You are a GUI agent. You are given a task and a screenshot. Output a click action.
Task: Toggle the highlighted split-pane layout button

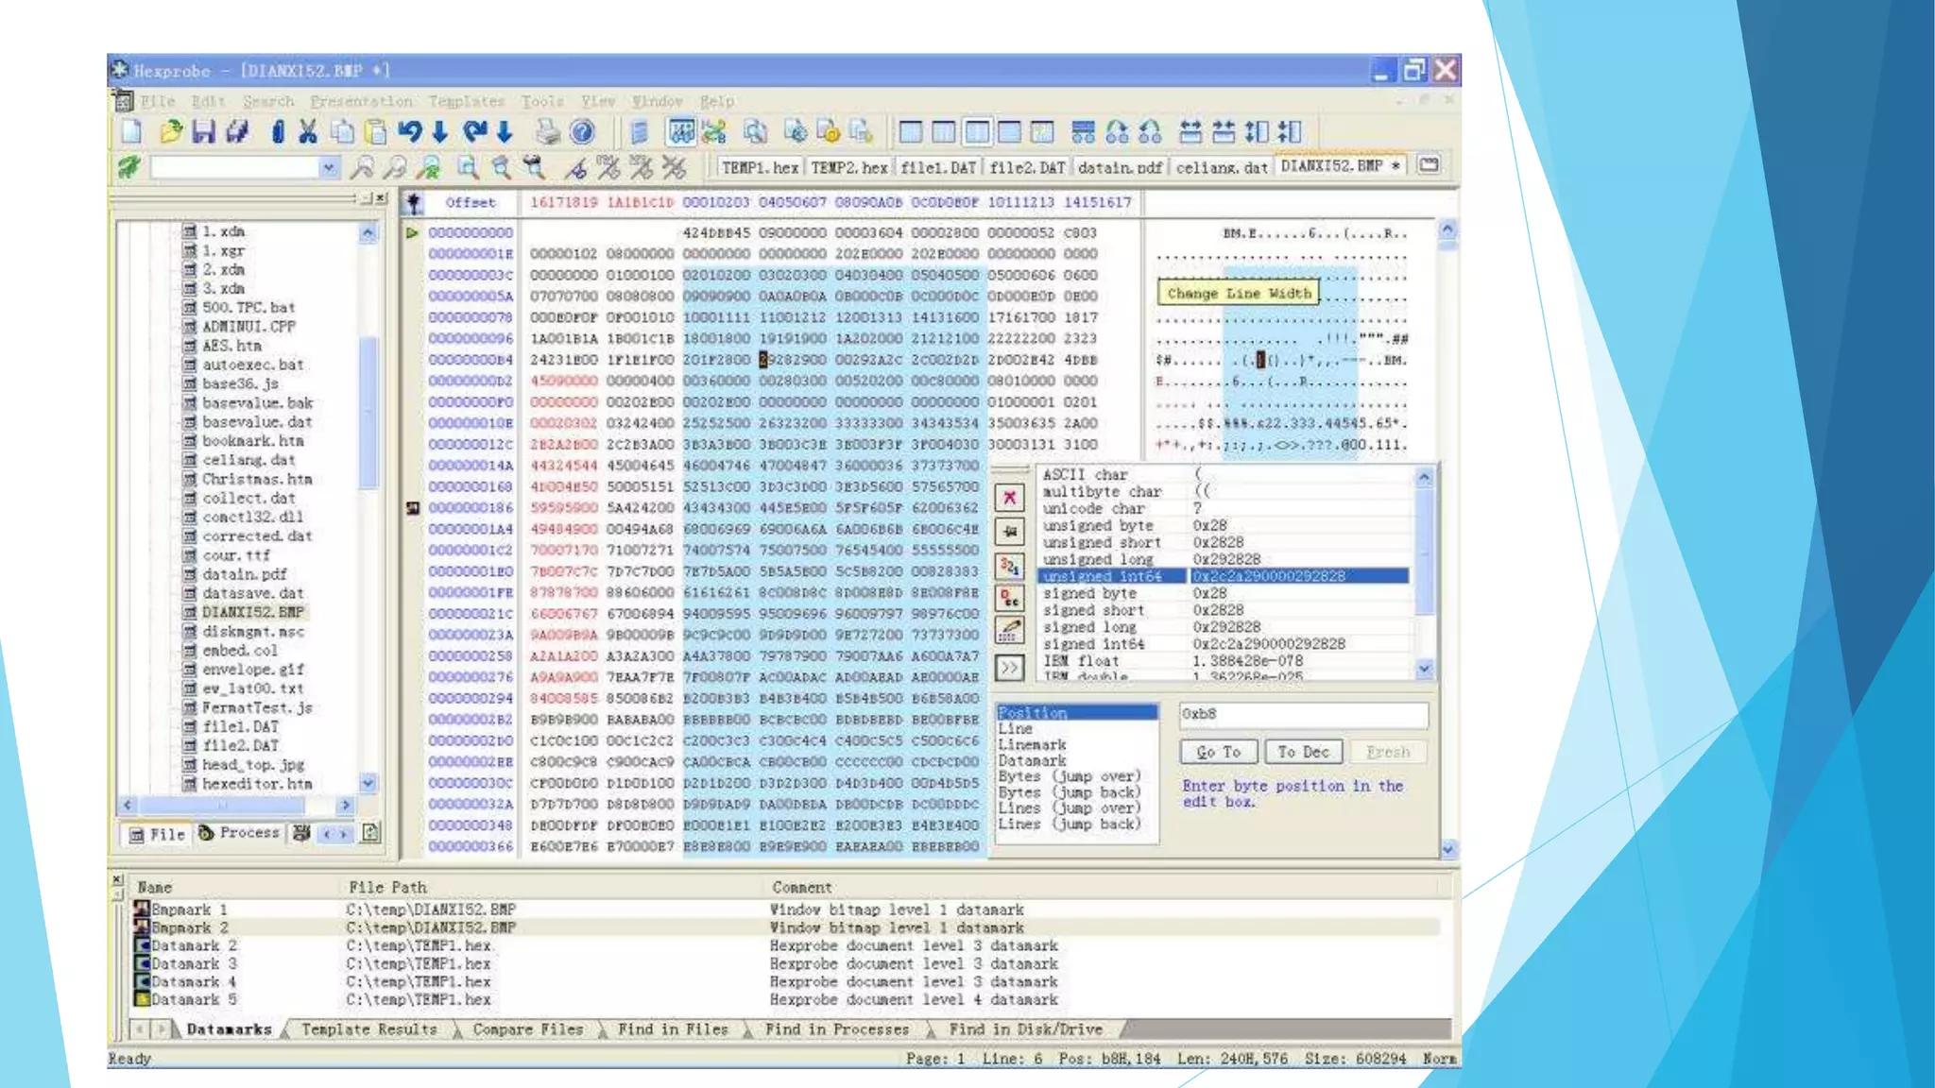(977, 132)
